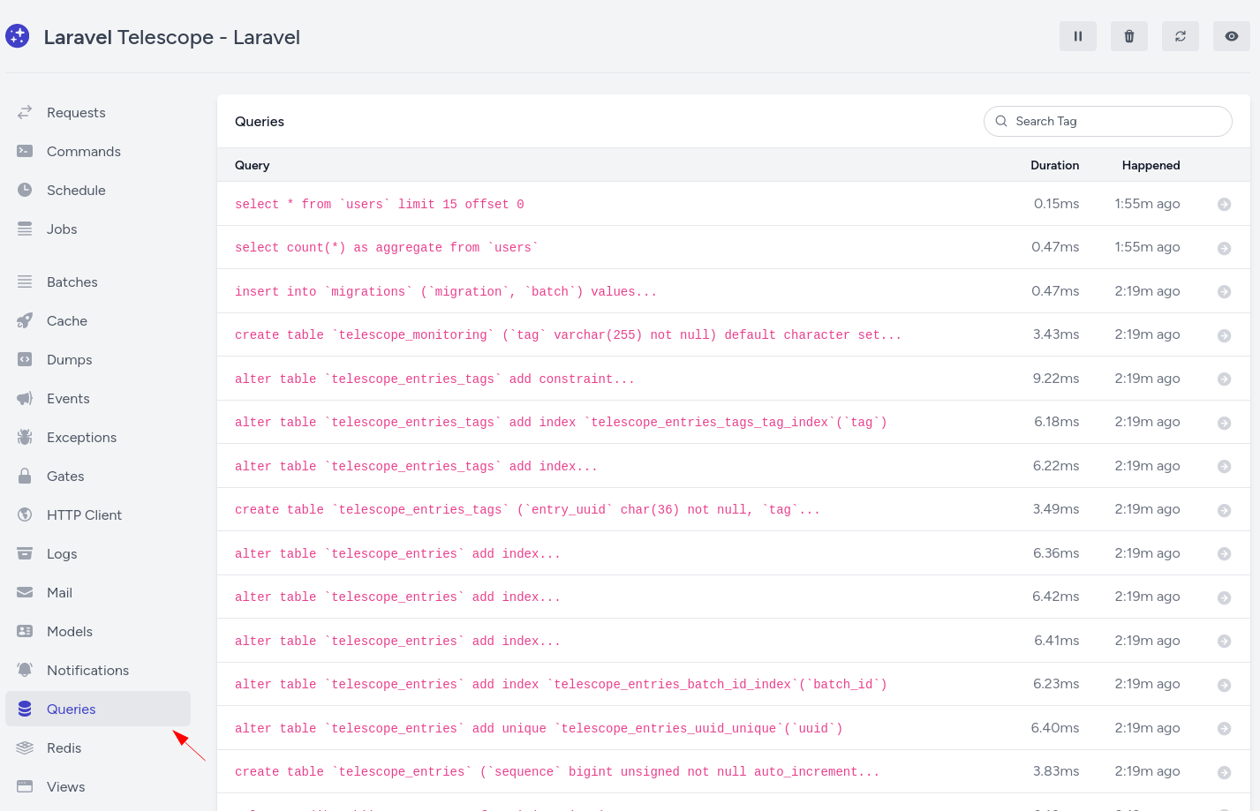Open details arrow for insert into migrations query
1260x811 pixels.
pyautogui.click(x=1224, y=291)
